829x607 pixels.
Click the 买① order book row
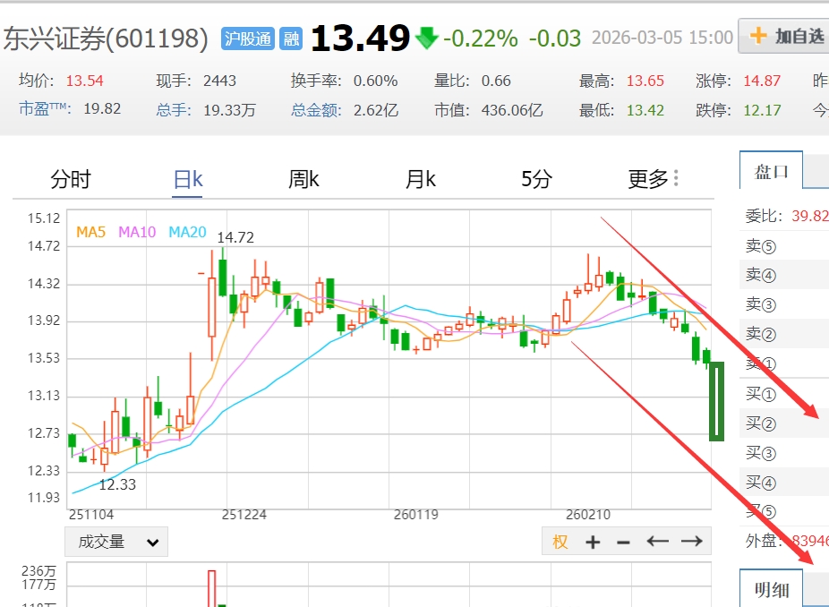pos(784,394)
